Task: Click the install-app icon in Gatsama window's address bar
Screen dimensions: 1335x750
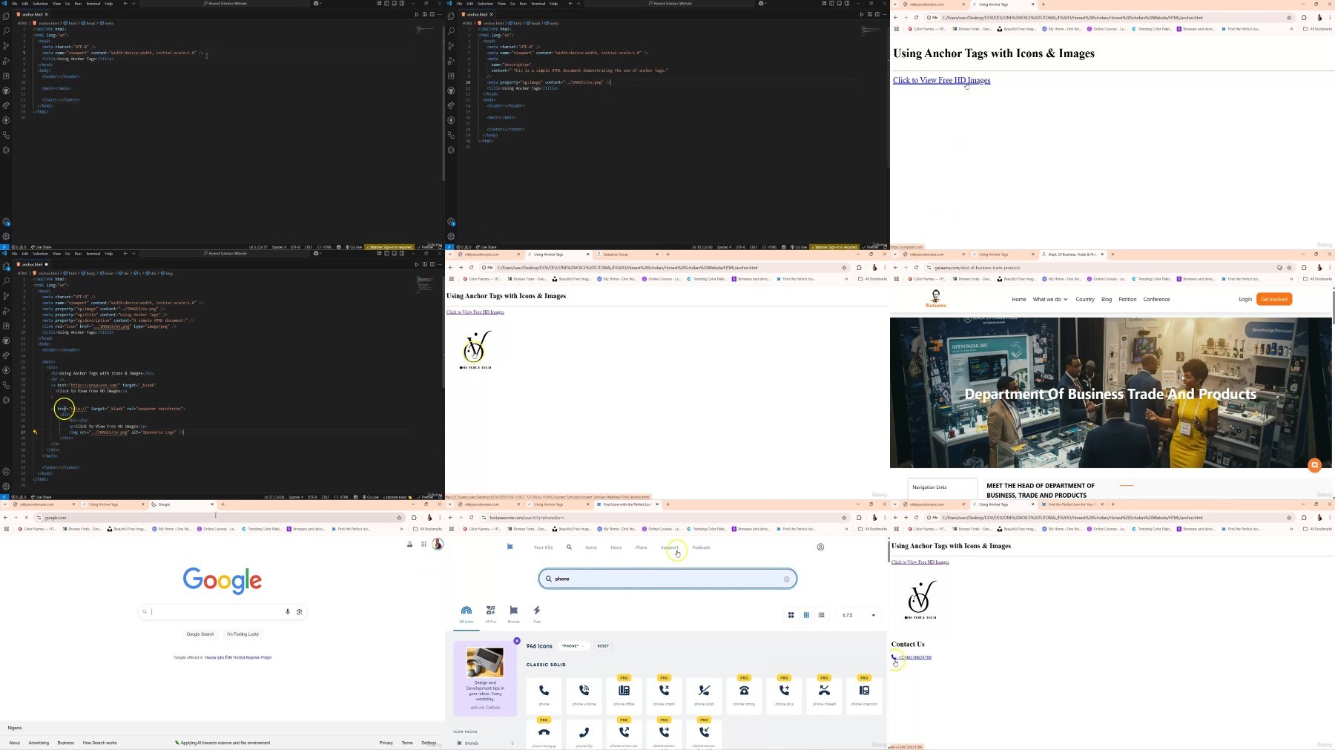Action: 1279,268
